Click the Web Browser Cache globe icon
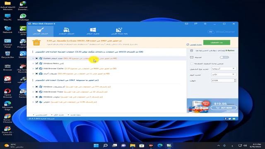This screenshot has height=149, width=265. click(x=41, y=69)
